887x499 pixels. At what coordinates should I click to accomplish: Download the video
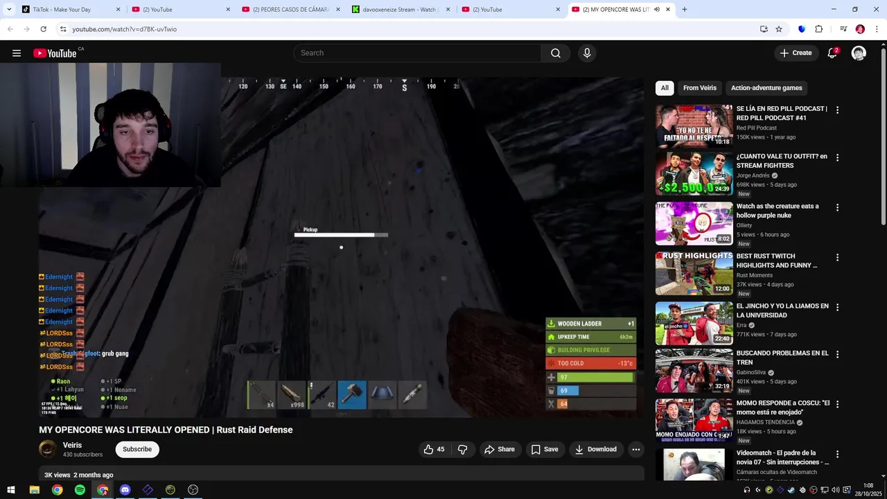(595, 449)
